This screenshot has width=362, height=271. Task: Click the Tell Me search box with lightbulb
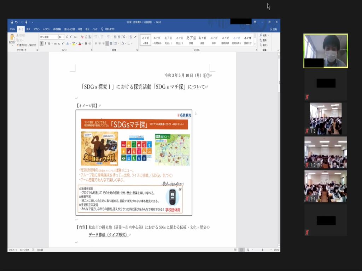[108, 29]
